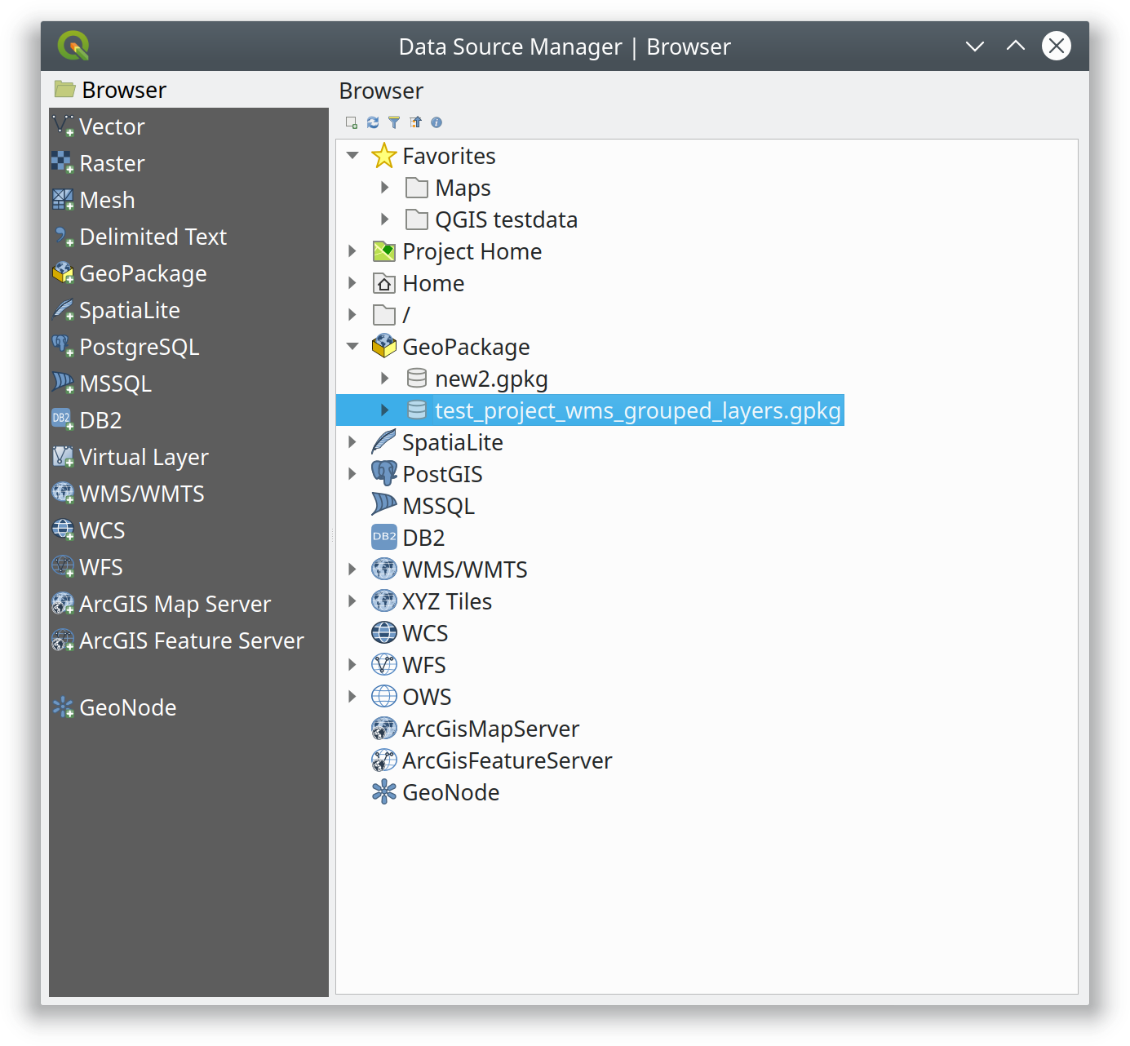Click the SpatiaLite sidebar icon
This screenshot has width=1130, height=1046.
pyautogui.click(x=63, y=310)
